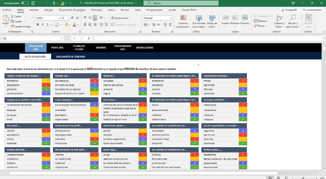Click blue score cell beside contemplativo
326x179 pixels.
pos(46,93)
